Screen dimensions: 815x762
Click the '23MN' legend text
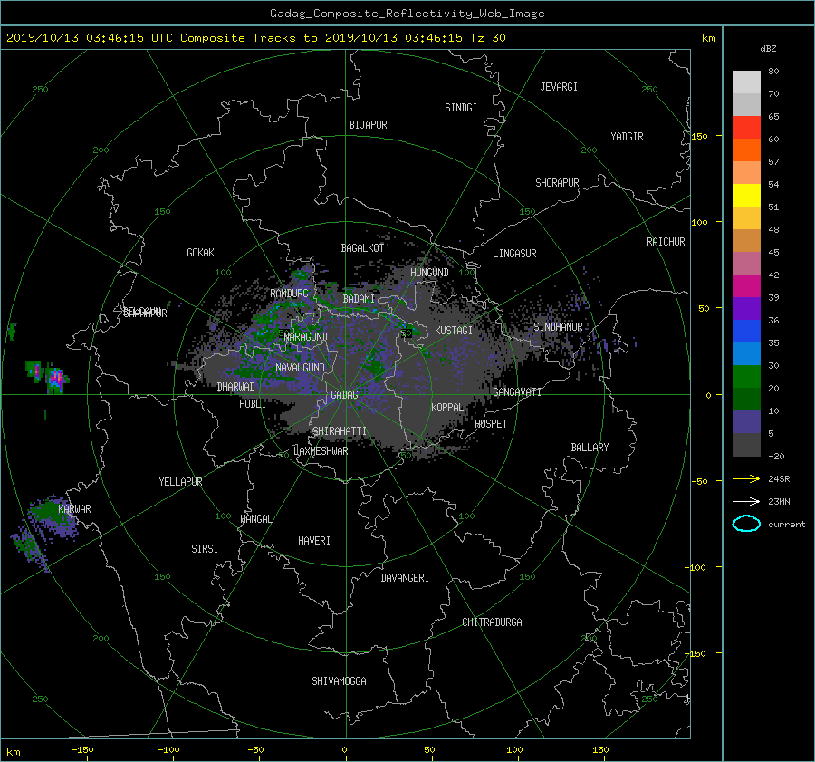(x=779, y=501)
